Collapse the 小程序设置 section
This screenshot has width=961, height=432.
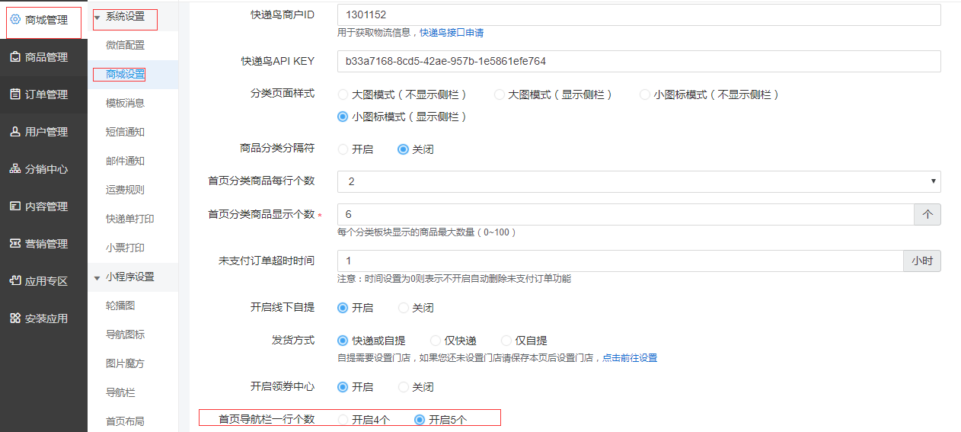97,277
